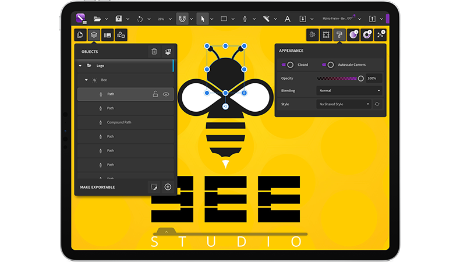The image size is (460, 262).
Task: Click the purple strip at toolbar's right end
Action: (x=388, y=19)
